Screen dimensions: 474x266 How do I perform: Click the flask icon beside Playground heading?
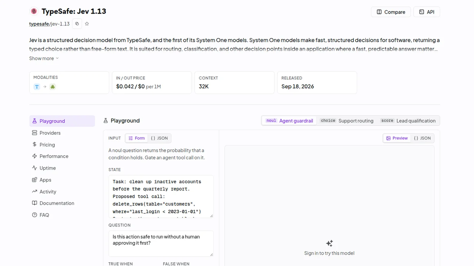click(106, 120)
